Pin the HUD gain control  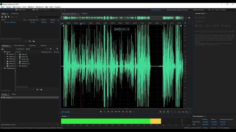(129, 29)
